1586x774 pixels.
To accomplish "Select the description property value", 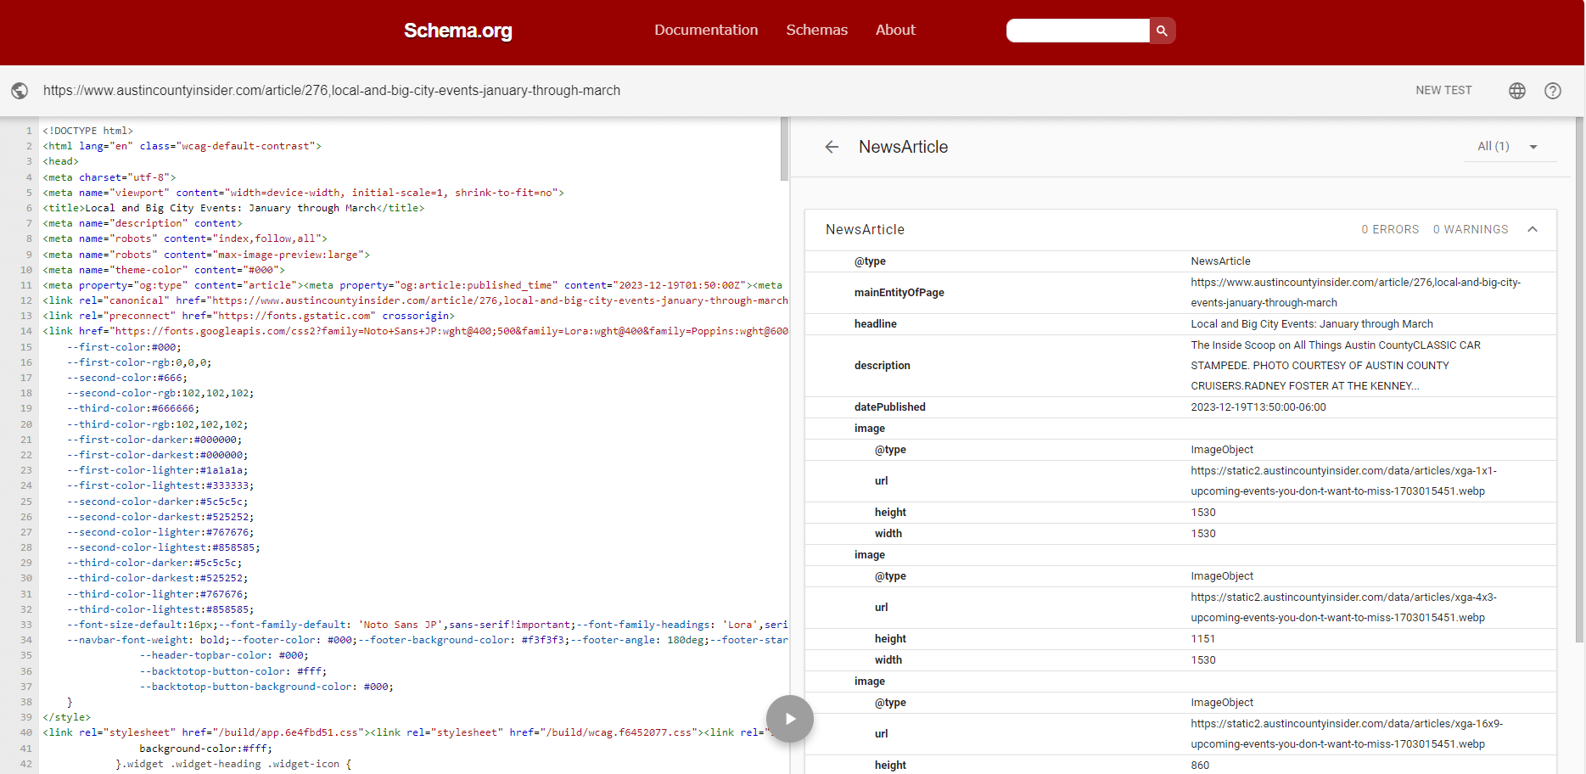I will pyautogui.click(x=1336, y=366).
